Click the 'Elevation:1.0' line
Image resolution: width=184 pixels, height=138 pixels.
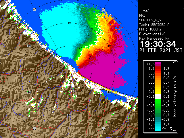point(152,34)
